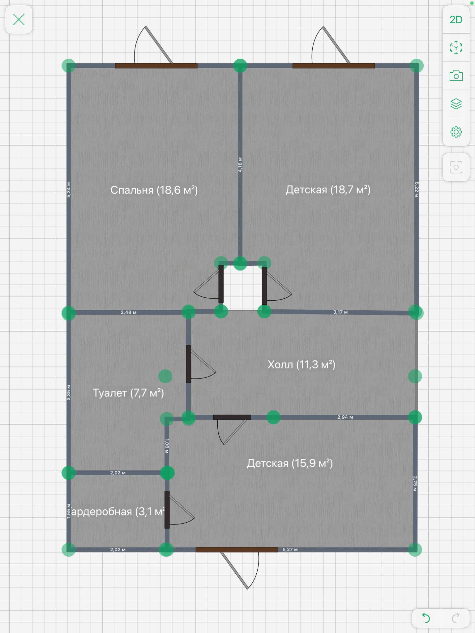Select the bottom entrance door on 5,27 м wall

coord(237,550)
